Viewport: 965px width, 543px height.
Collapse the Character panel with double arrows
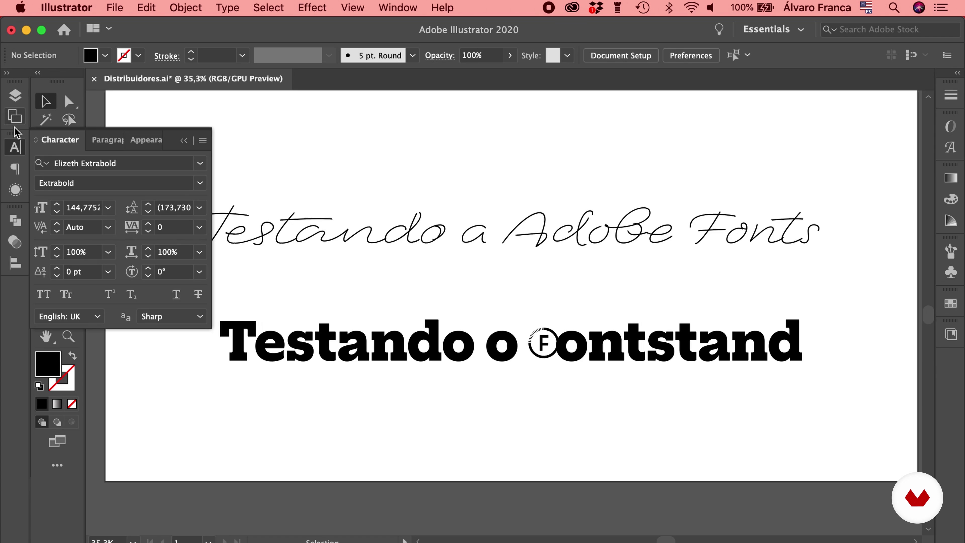click(183, 141)
